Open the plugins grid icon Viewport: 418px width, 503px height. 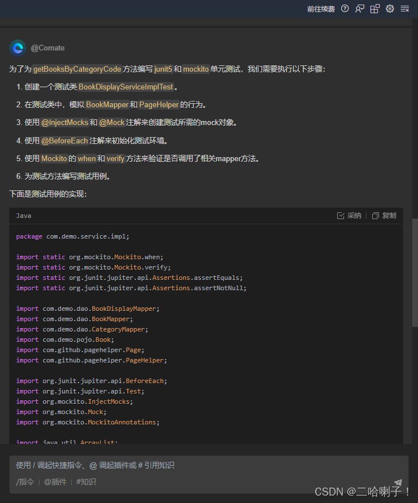click(374, 9)
